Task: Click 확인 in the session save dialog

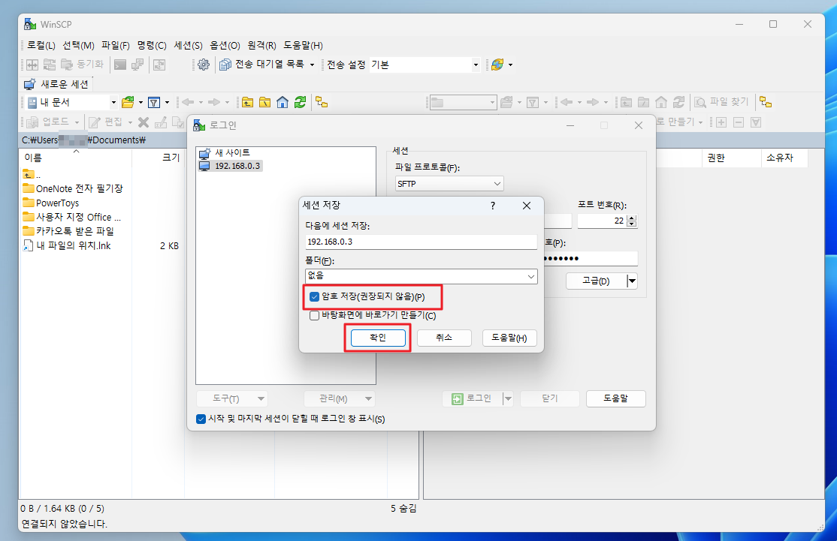Action: tap(377, 337)
